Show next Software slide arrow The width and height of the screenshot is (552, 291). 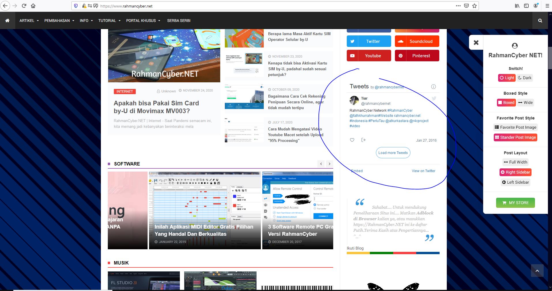pyautogui.click(x=329, y=164)
